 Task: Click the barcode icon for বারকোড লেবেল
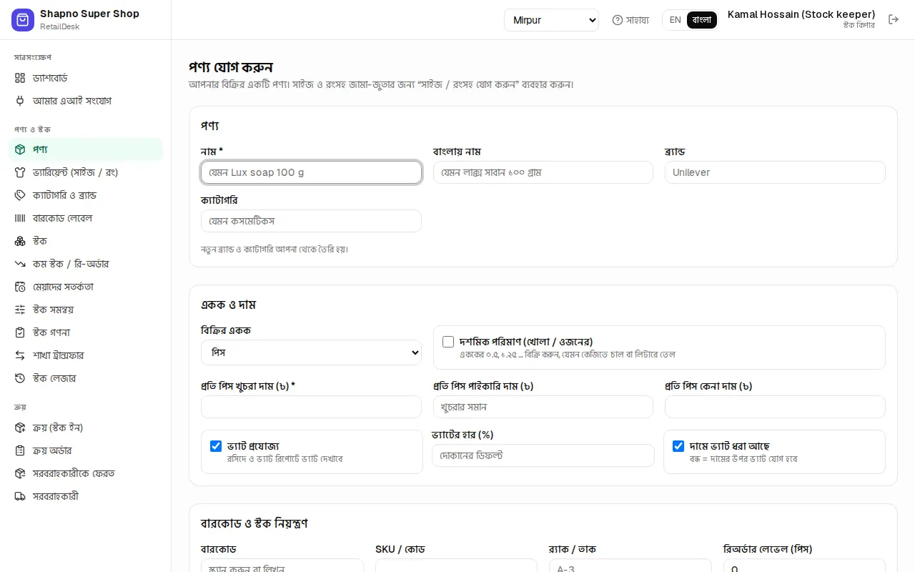tap(20, 218)
